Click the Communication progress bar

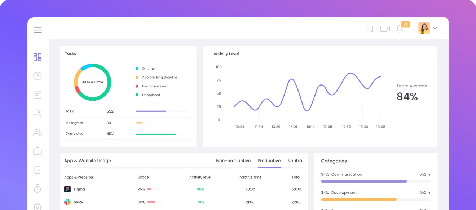pos(364,181)
